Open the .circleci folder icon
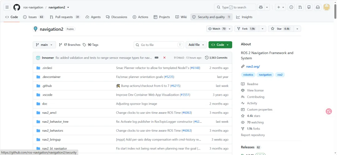Viewport: 337px width, 155px height. coord(38,68)
